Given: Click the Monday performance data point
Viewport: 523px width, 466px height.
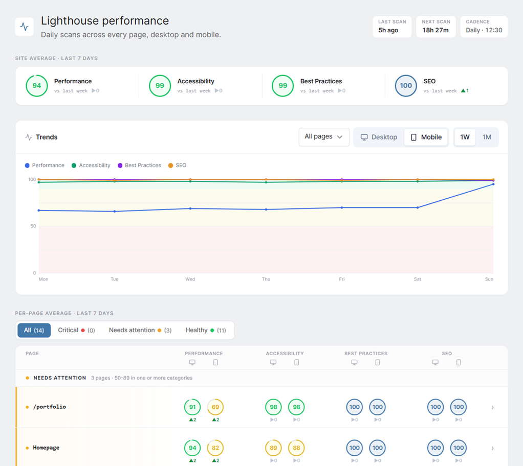Looking at the screenshot, I should [39, 211].
